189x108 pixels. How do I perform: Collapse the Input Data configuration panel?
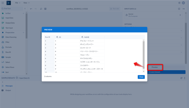coord(184,9)
